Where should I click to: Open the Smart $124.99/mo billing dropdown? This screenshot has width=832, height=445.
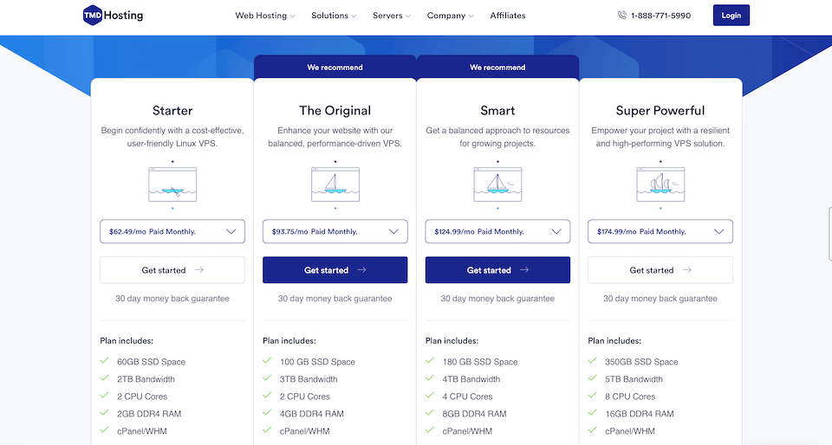coord(497,231)
